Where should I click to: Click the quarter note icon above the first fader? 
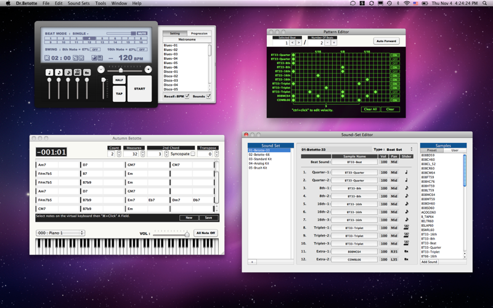click(49, 72)
